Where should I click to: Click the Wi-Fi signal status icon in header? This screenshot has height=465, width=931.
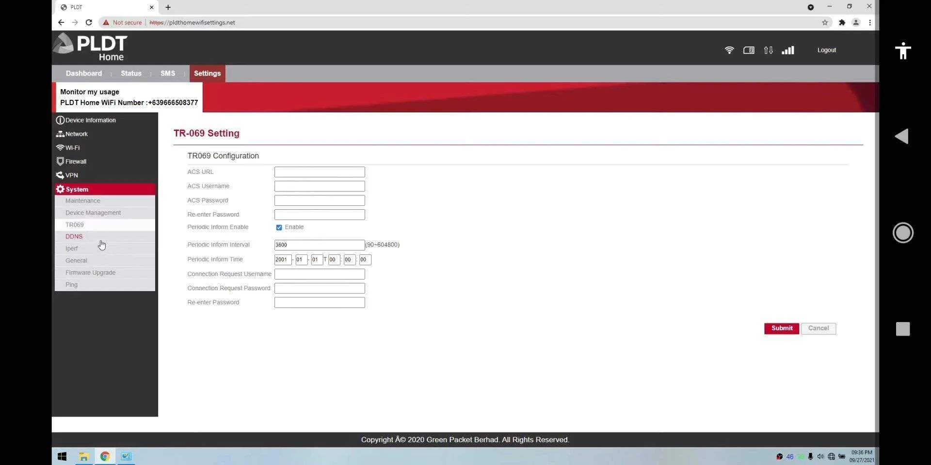729,50
